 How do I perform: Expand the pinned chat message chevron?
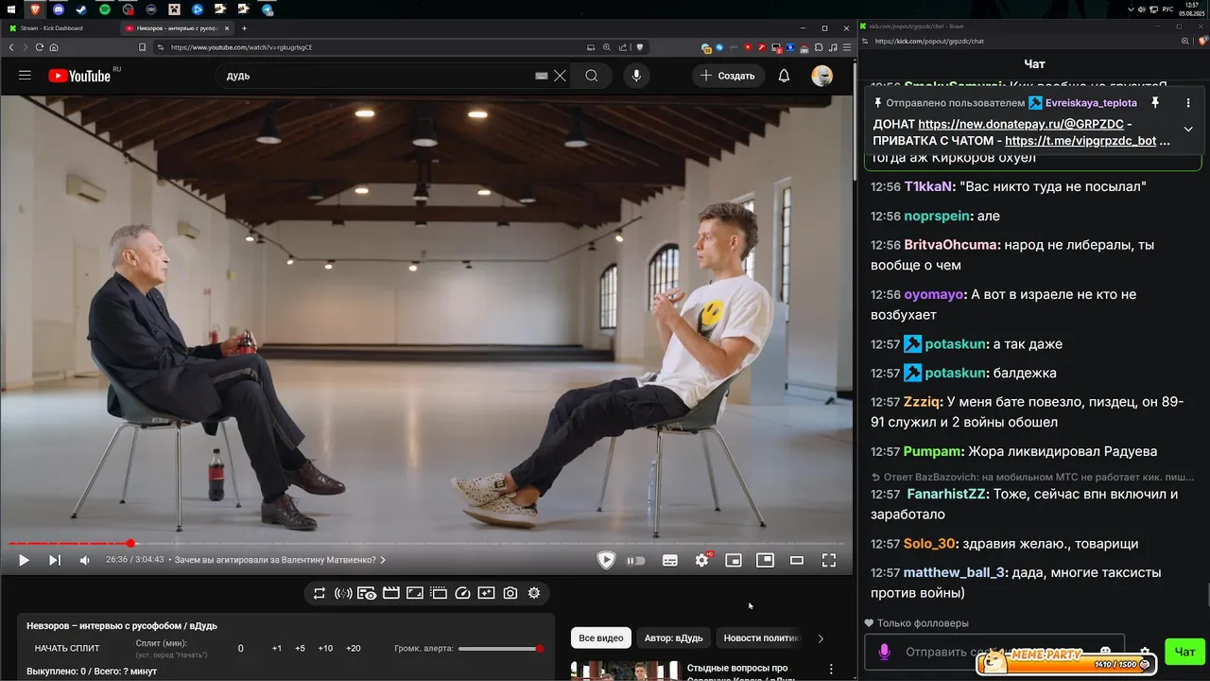click(x=1188, y=129)
